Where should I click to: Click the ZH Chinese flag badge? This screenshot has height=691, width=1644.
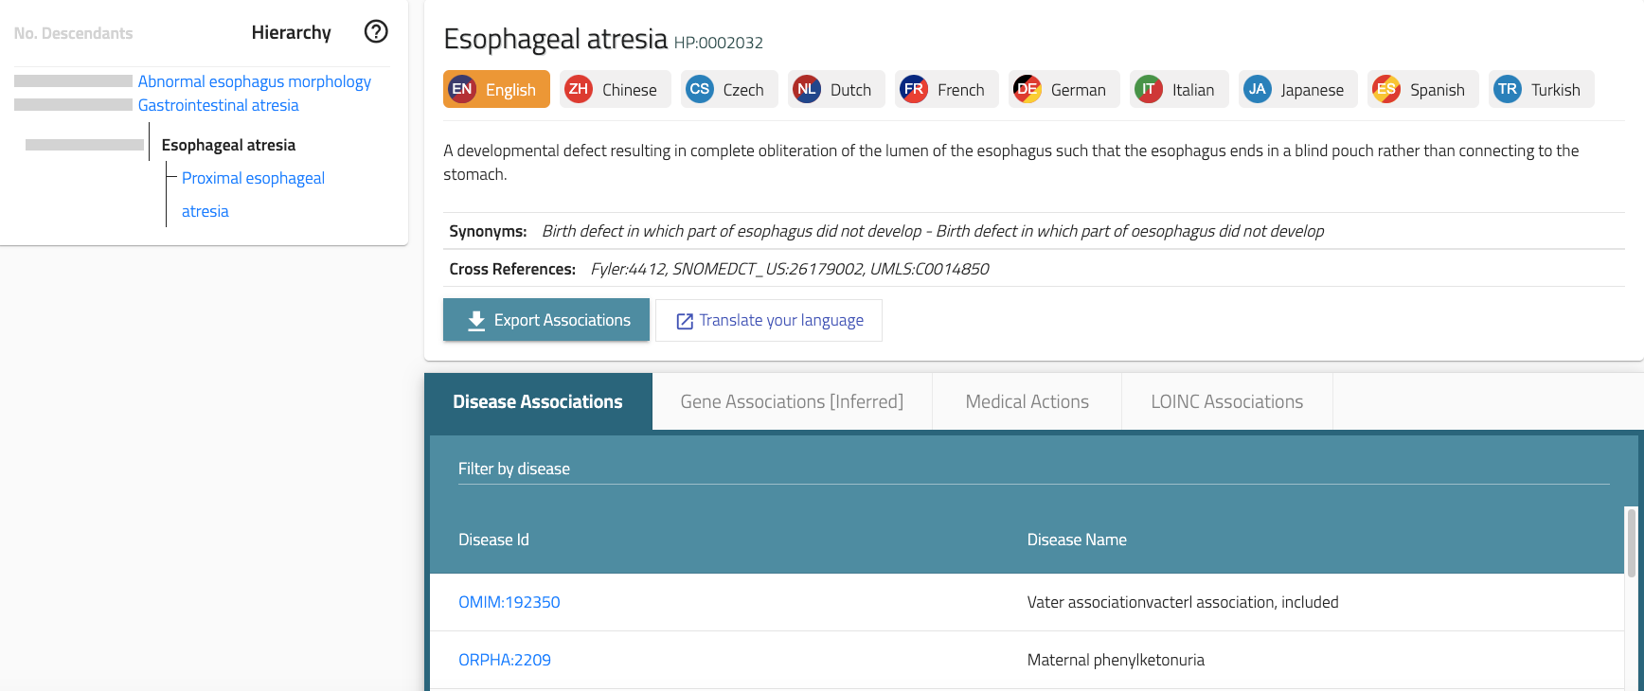(579, 89)
